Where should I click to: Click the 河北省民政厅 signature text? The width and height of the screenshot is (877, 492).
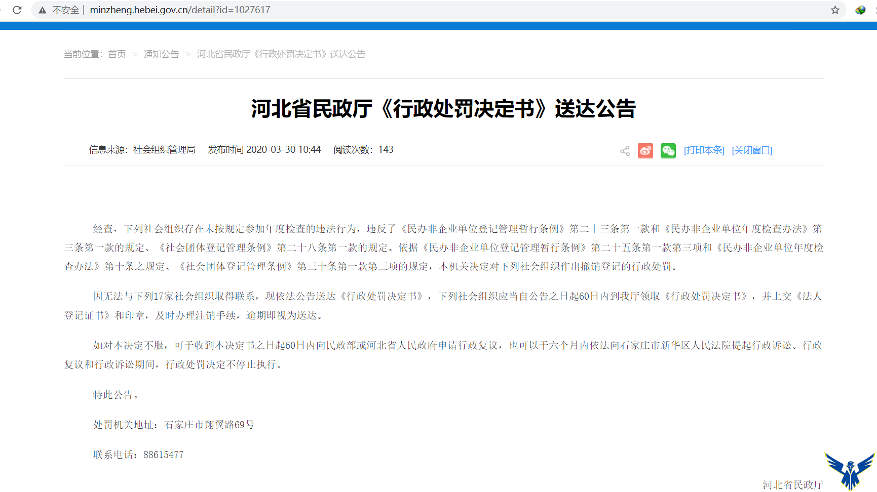[793, 485]
